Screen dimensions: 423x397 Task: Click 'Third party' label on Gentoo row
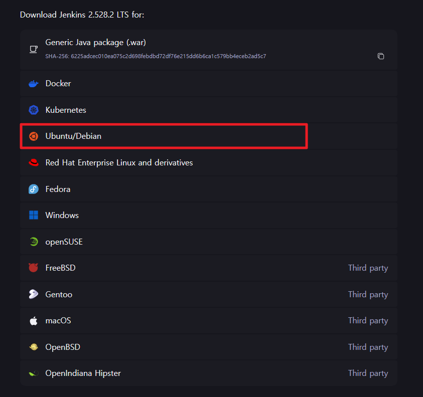click(x=368, y=294)
